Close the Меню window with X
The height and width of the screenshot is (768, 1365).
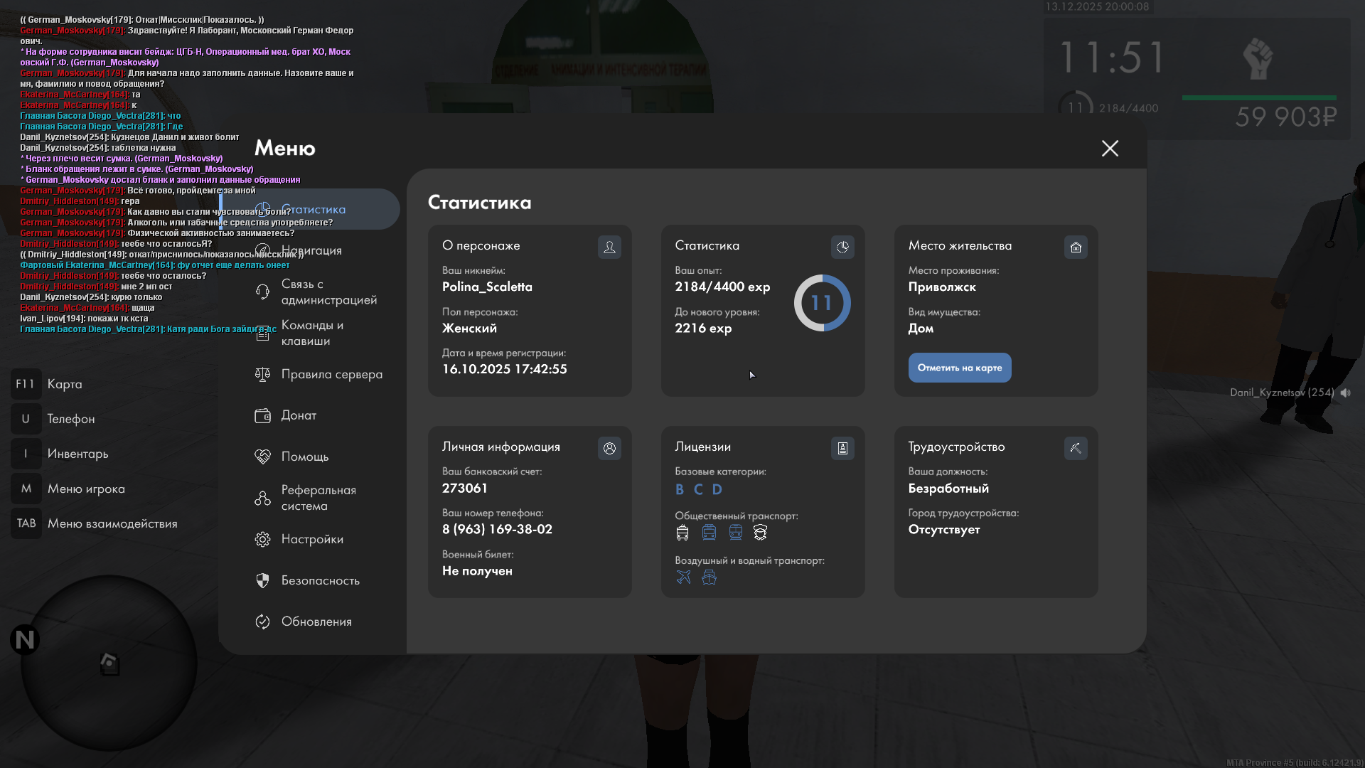(1110, 148)
